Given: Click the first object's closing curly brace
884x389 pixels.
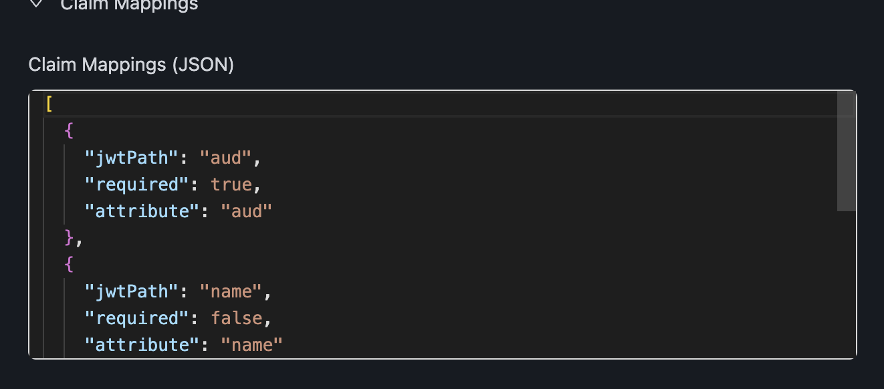Looking at the screenshot, I should [69, 238].
